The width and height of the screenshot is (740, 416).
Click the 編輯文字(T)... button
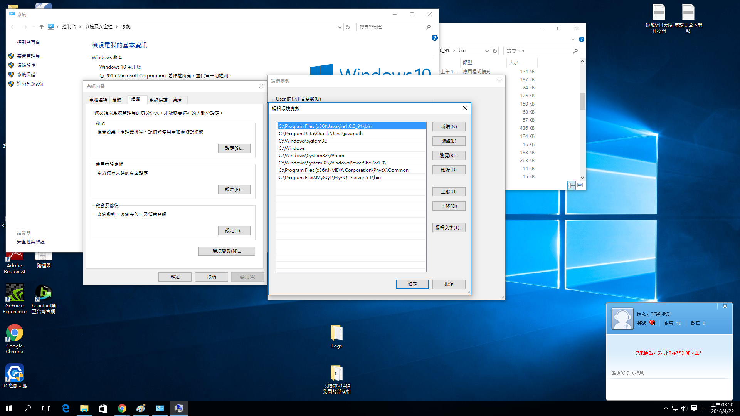tap(449, 228)
